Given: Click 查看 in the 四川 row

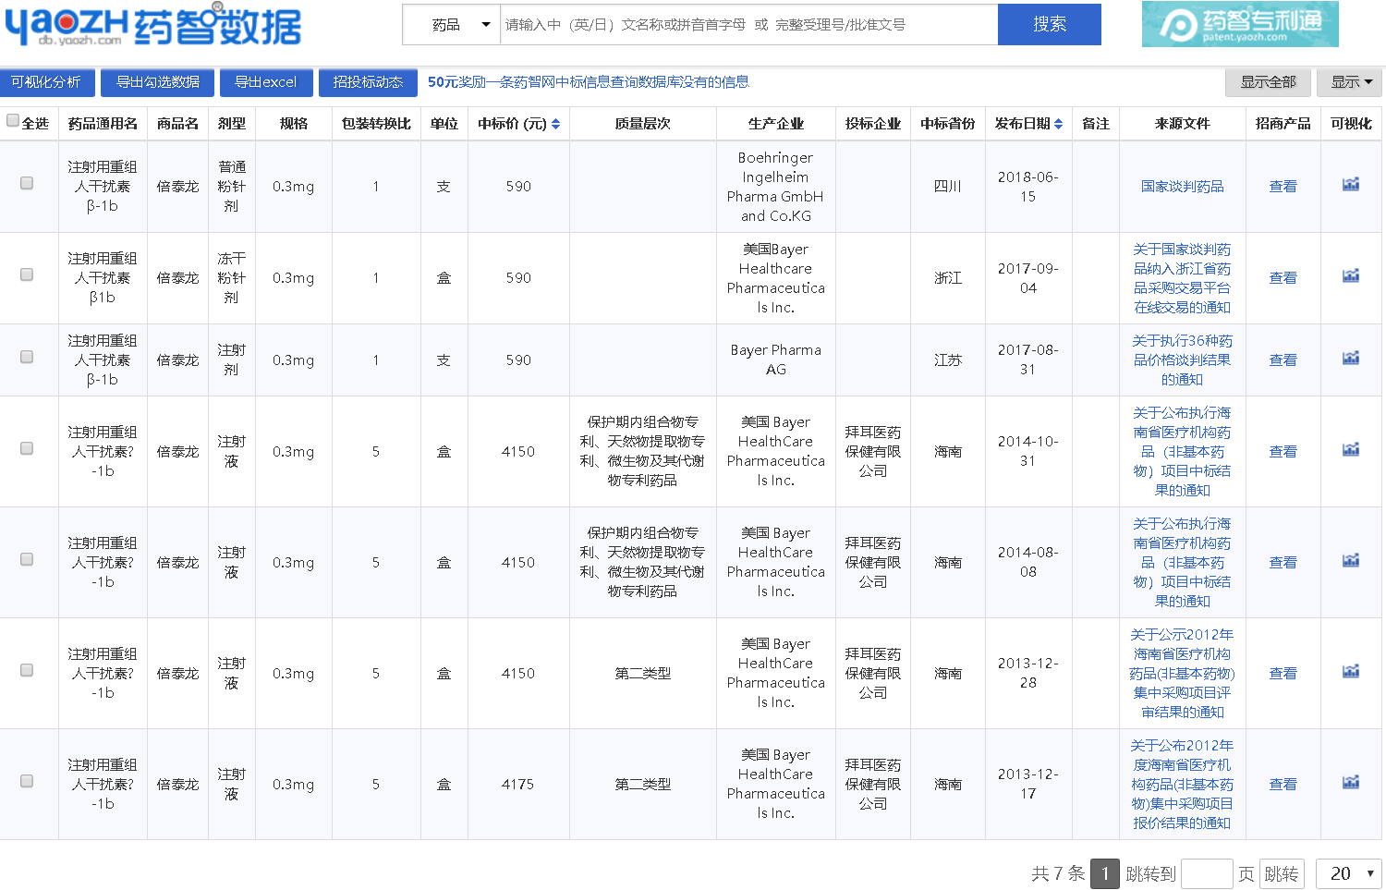Looking at the screenshot, I should pyautogui.click(x=1283, y=187).
